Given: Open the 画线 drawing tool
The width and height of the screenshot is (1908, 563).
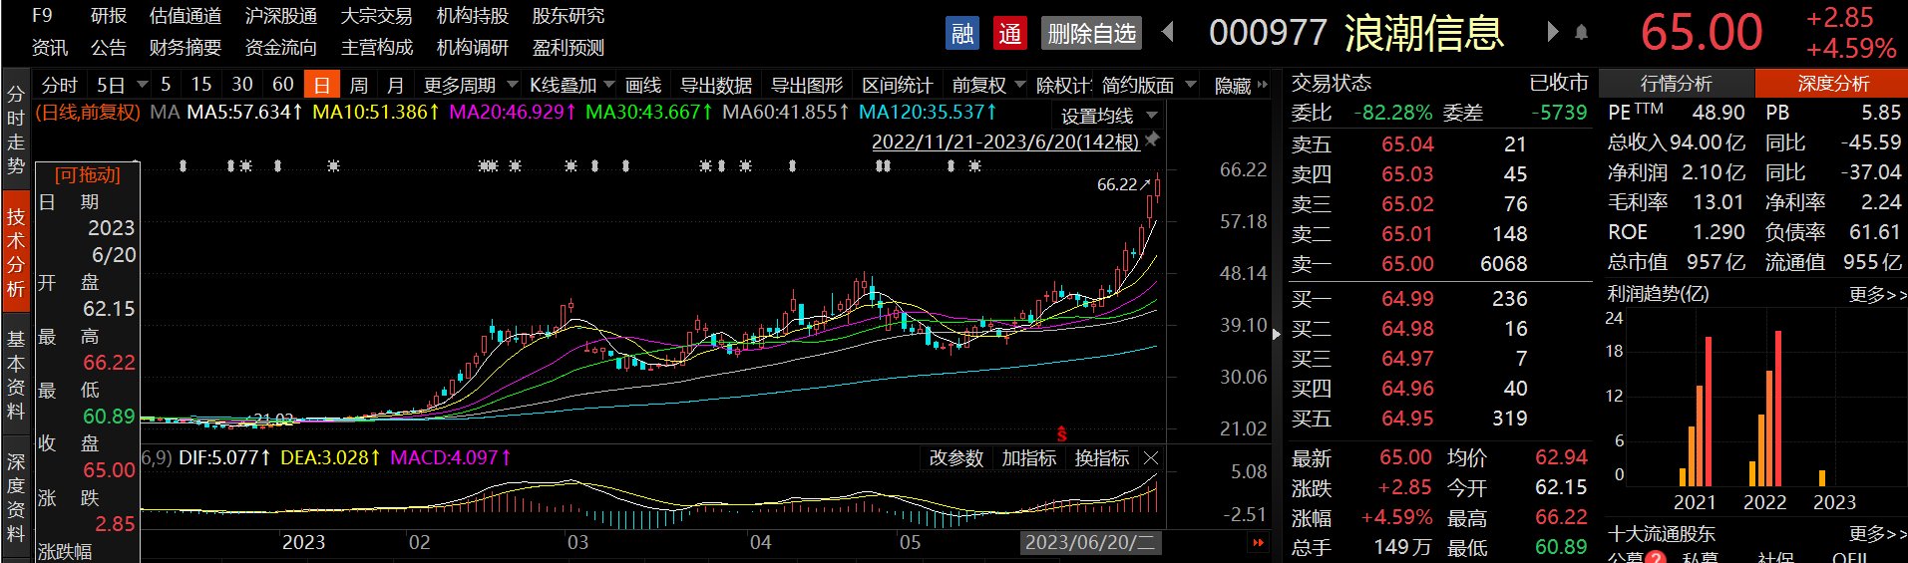Looking at the screenshot, I should tap(643, 85).
